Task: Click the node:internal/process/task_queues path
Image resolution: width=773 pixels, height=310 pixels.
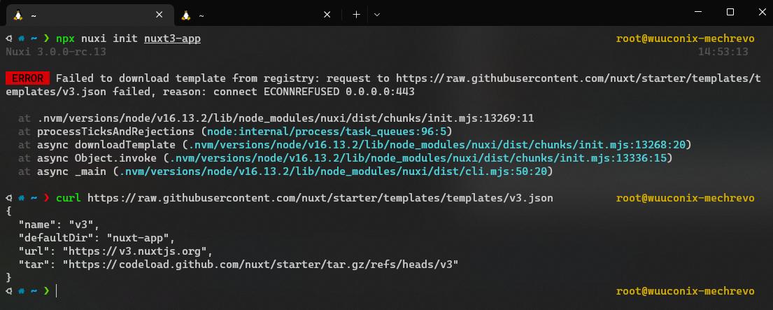Action: point(327,132)
